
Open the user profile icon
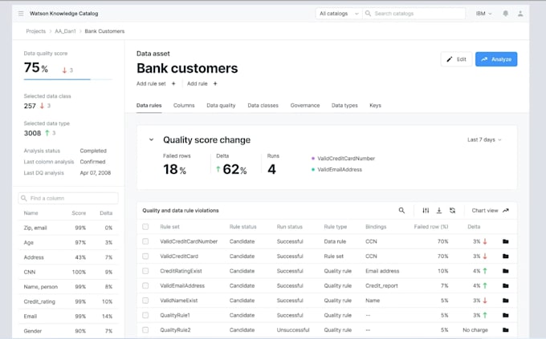pos(520,14)
